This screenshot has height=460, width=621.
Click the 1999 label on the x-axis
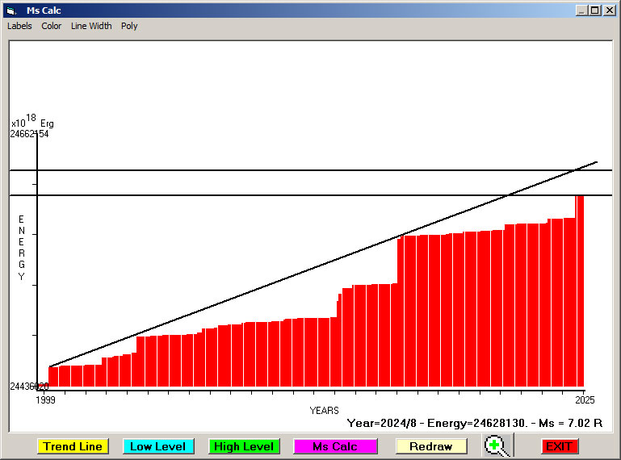(47, 399)
